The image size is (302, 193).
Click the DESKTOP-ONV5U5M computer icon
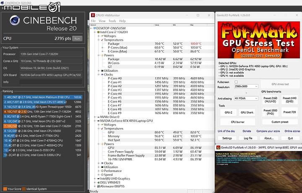click(94, 28)
